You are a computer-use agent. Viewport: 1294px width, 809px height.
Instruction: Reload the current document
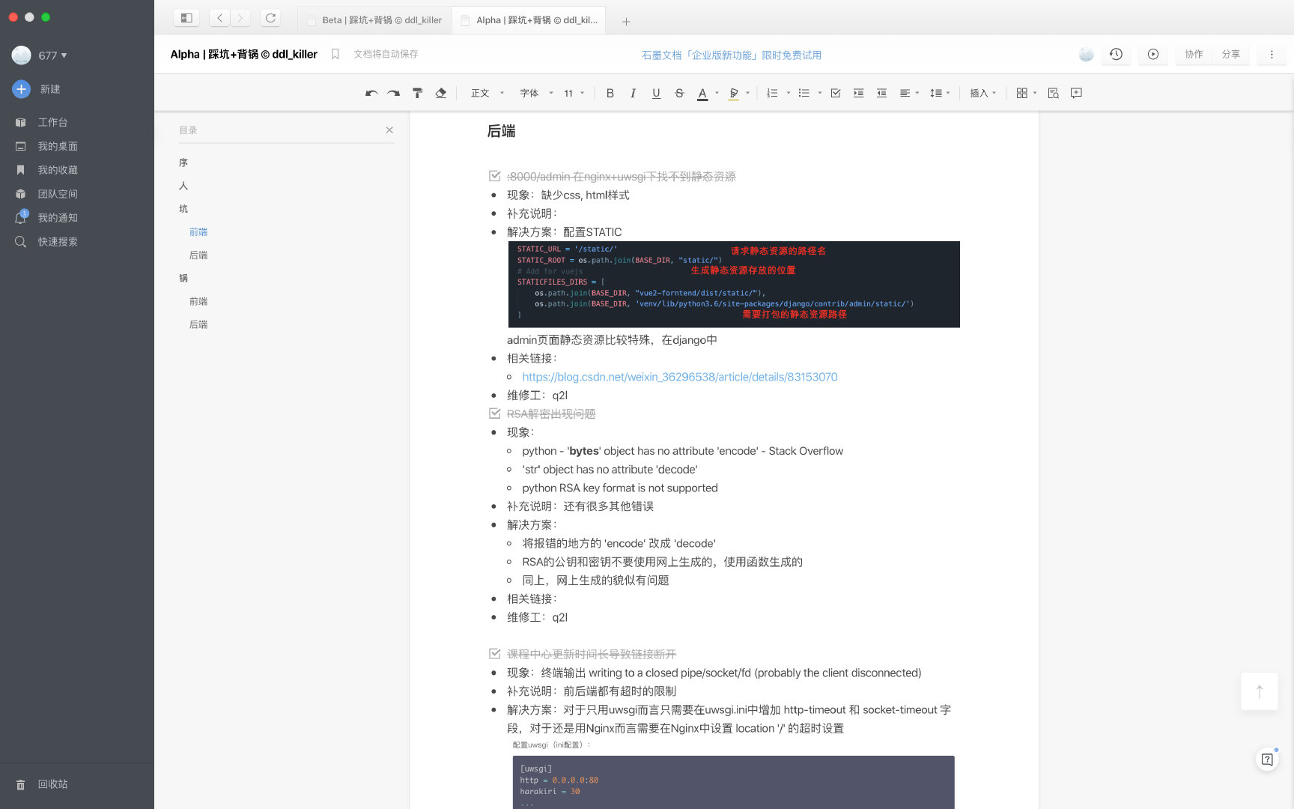(x=271, y=18)
